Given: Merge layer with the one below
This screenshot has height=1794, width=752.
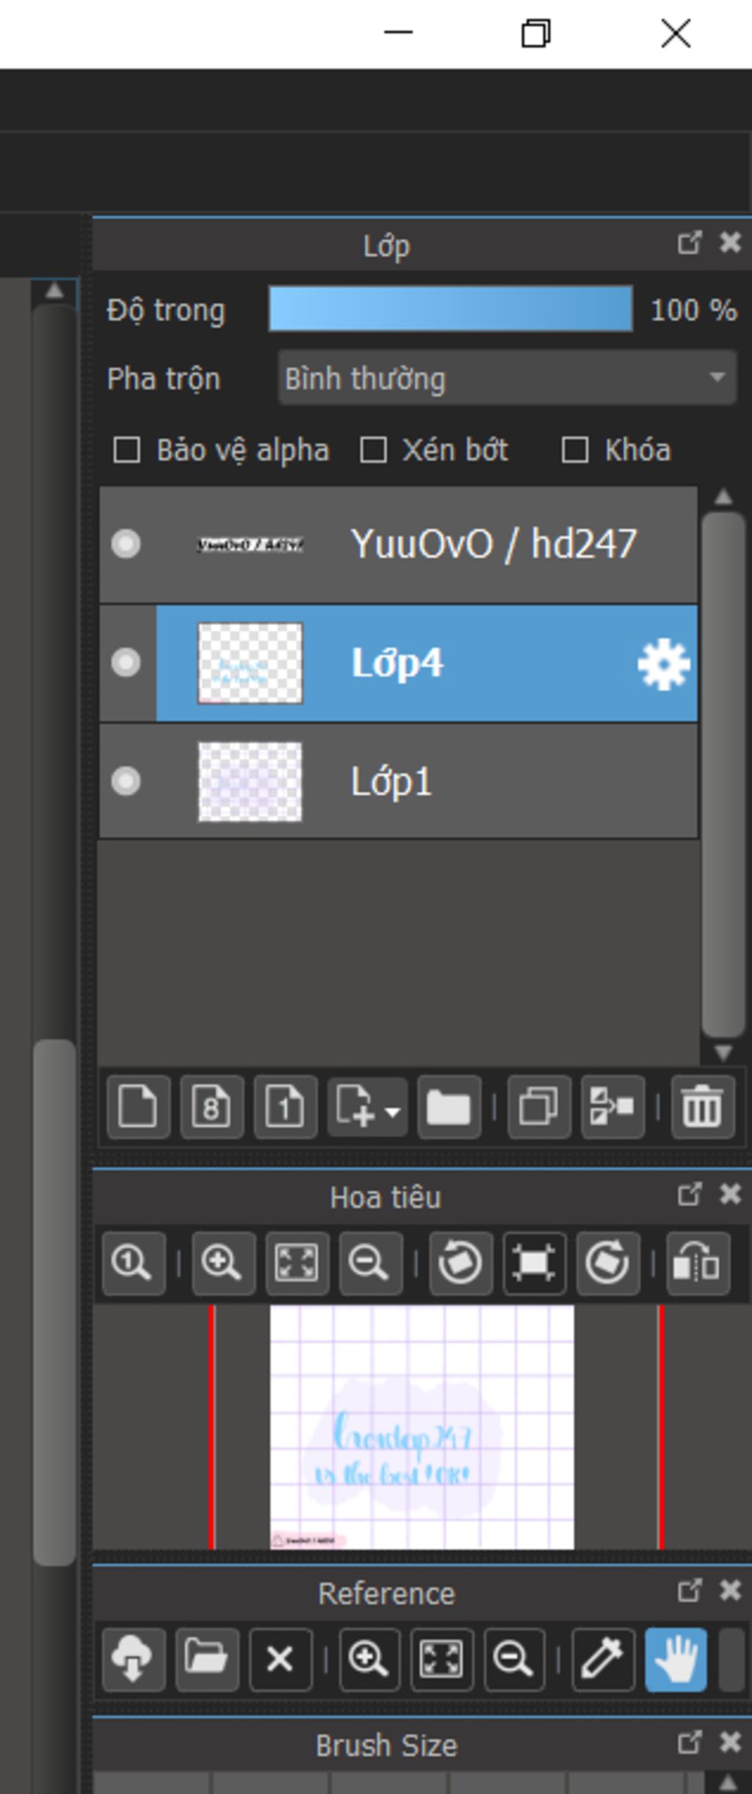Looking at the screenshot, I should coord(612,1106).
